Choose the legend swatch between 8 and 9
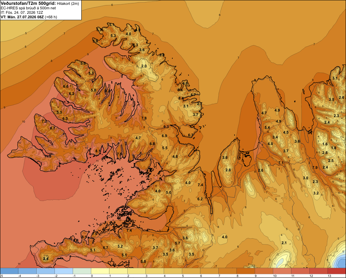Screen dimensions: 346x278 coord(246,271)
